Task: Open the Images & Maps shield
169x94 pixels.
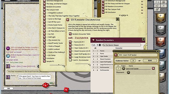Action: pos(160,30)
